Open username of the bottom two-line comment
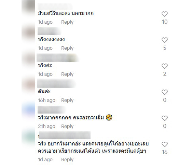Image resolution: width=178 pixels, height=165 pixels. (65, 135)
